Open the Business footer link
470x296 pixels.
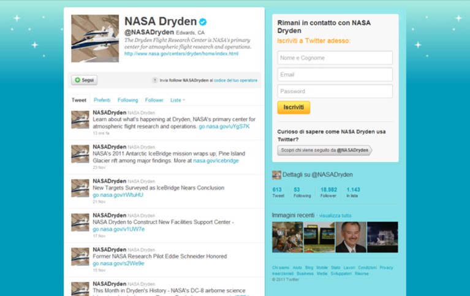(x=305, y=273)
